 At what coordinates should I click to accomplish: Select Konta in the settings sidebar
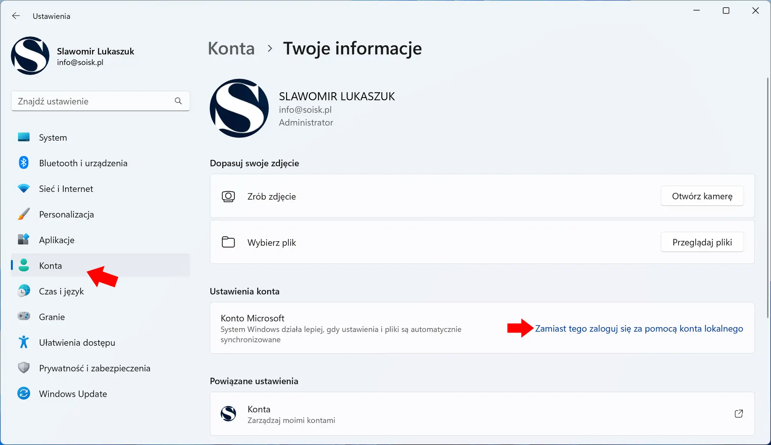click(50, 265)
